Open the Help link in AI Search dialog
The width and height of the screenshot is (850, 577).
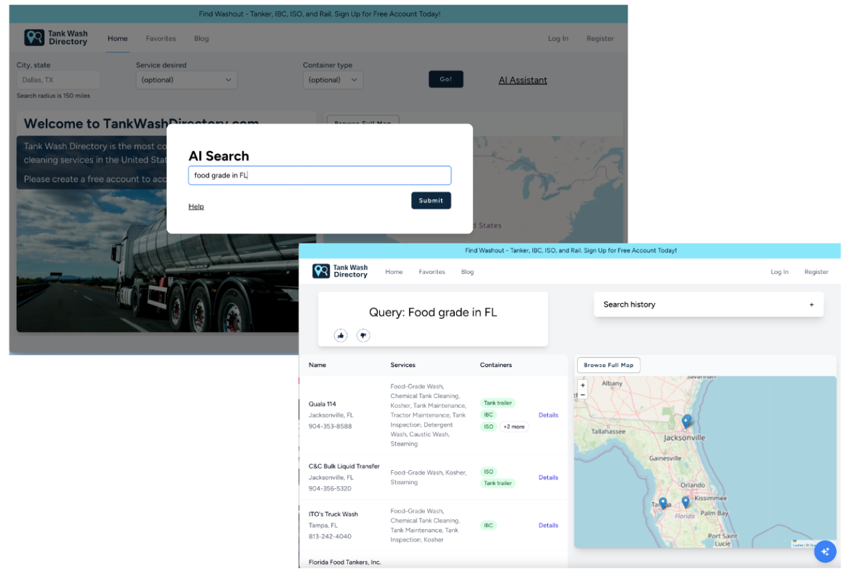tap(196, 207)
